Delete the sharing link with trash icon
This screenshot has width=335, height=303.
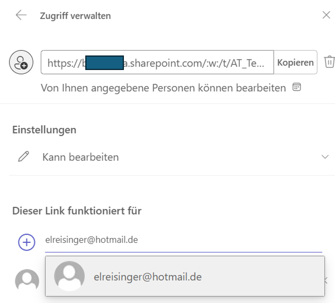pyautogui.click(x=329, y=62)
